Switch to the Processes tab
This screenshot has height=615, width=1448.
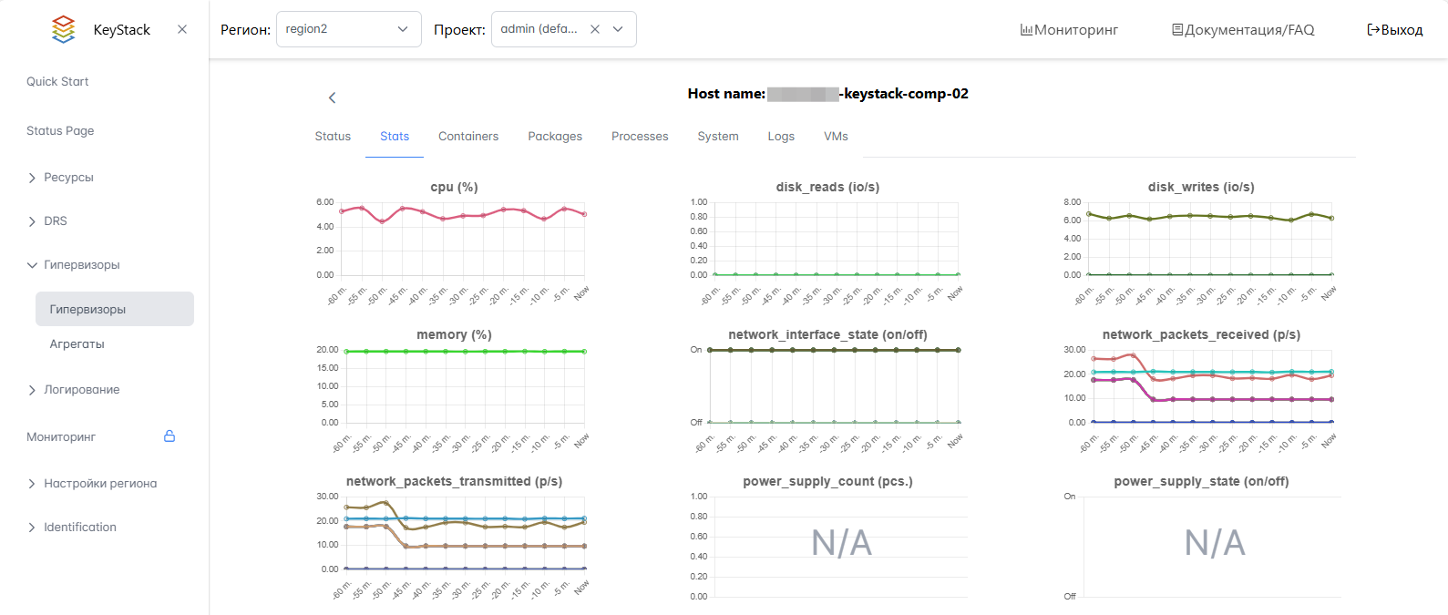coord(640,137)
